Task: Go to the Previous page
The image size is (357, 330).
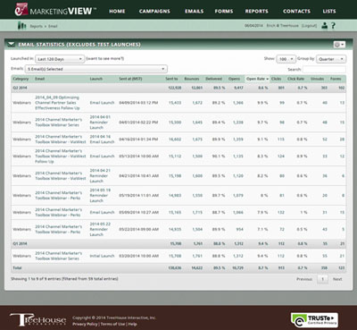Action: pos(304,279)
